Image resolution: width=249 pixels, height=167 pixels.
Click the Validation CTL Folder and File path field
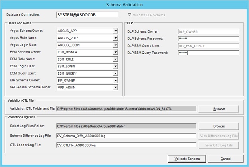click(x=126, y=109)
